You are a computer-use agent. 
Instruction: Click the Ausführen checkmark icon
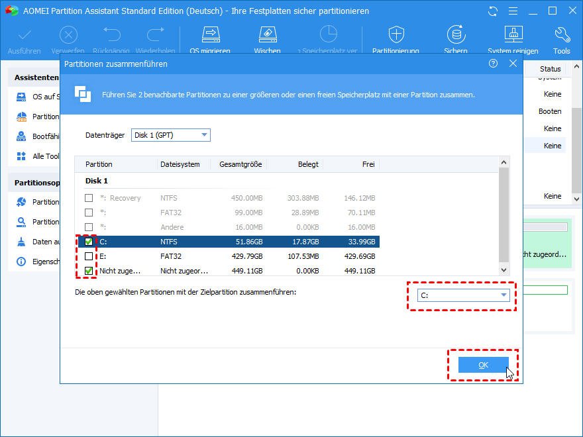(x=25, y=36)
